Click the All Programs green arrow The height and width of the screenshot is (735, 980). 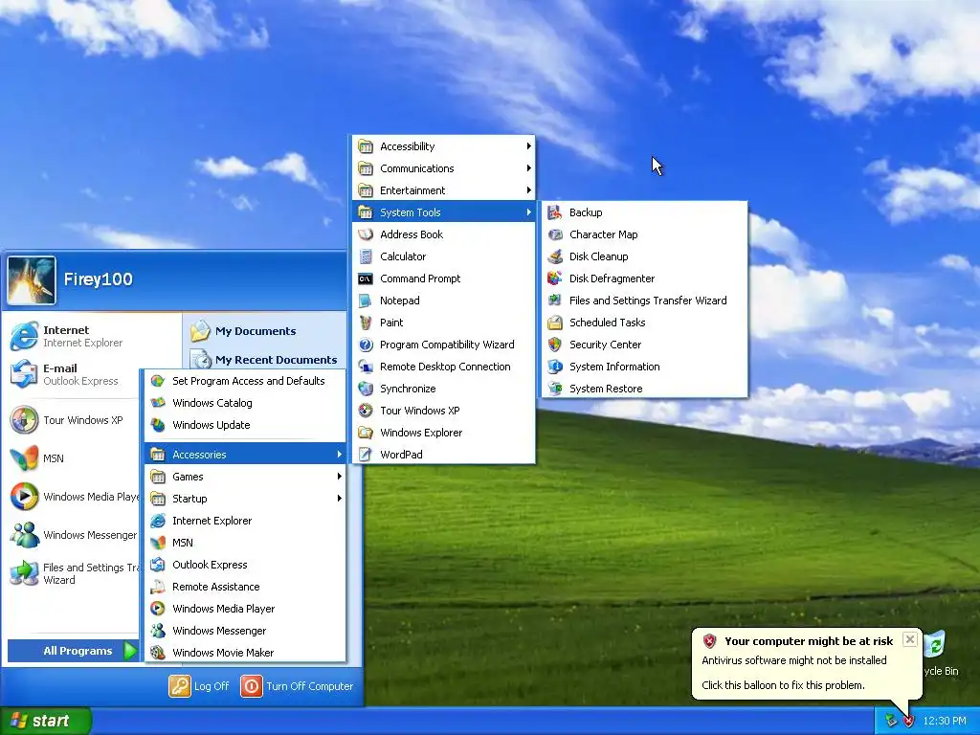pyautogui.click(x=130, y=651)
